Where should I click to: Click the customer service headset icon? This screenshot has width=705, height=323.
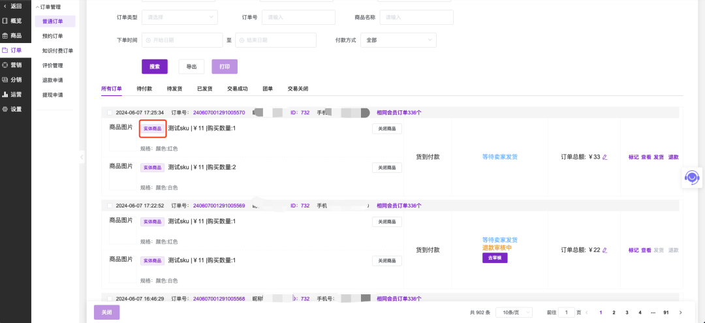692,177
